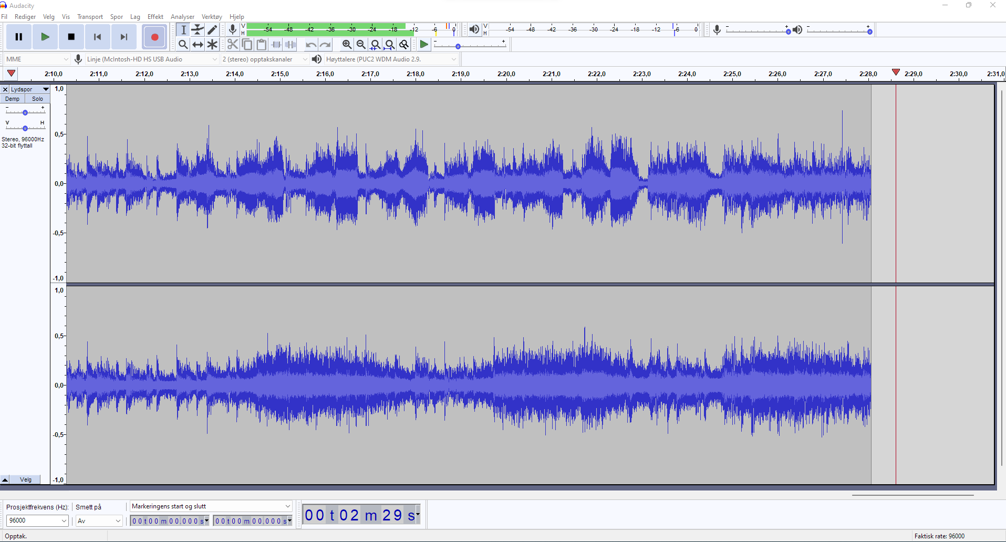
Task: Click the Zoom toggle icon
Action: [404, 45]
